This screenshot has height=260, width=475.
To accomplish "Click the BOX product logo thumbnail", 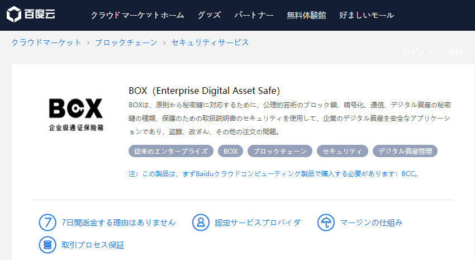I will click(75, 114).
